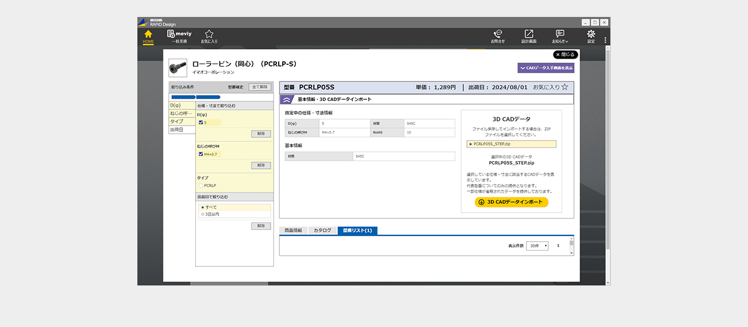Click the 3D CADデータインポート button

tap(511, 202)
